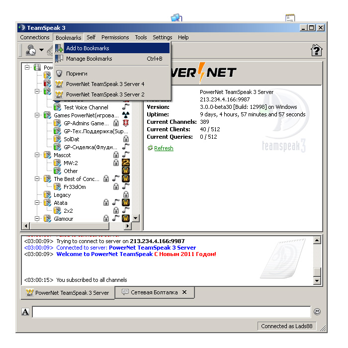
Task: Click the WoW icon on The Best of Conc...
Action: click(126, 178)
